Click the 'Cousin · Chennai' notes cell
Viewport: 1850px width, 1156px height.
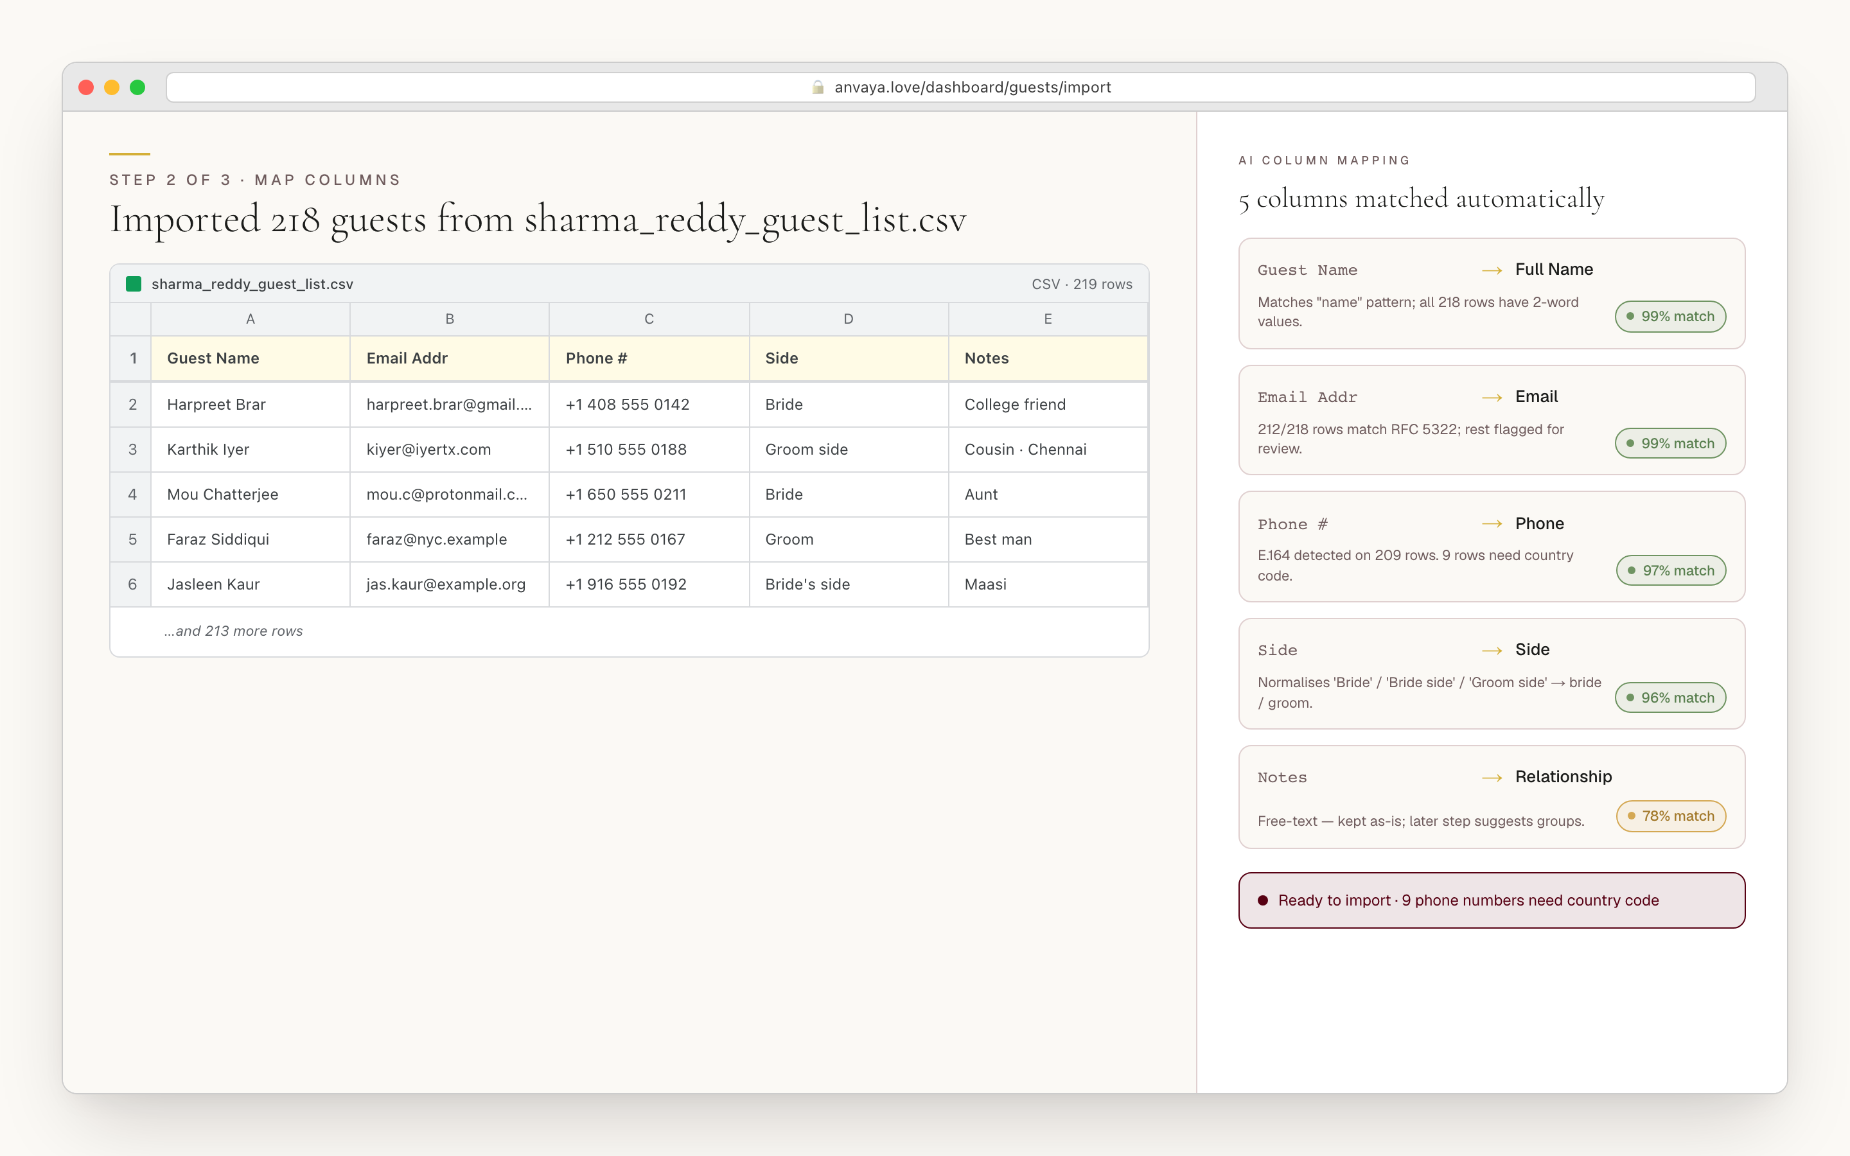(x=1048, y=450)
